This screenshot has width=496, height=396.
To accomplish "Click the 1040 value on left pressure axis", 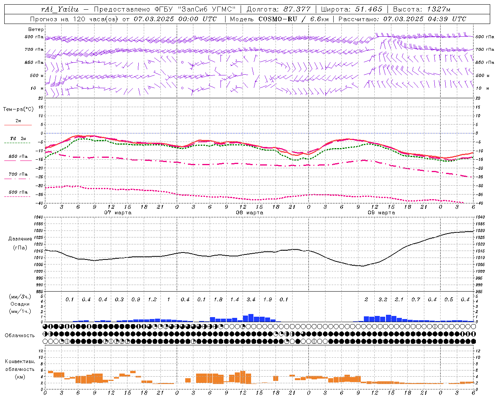I will (x=38, y=217).
